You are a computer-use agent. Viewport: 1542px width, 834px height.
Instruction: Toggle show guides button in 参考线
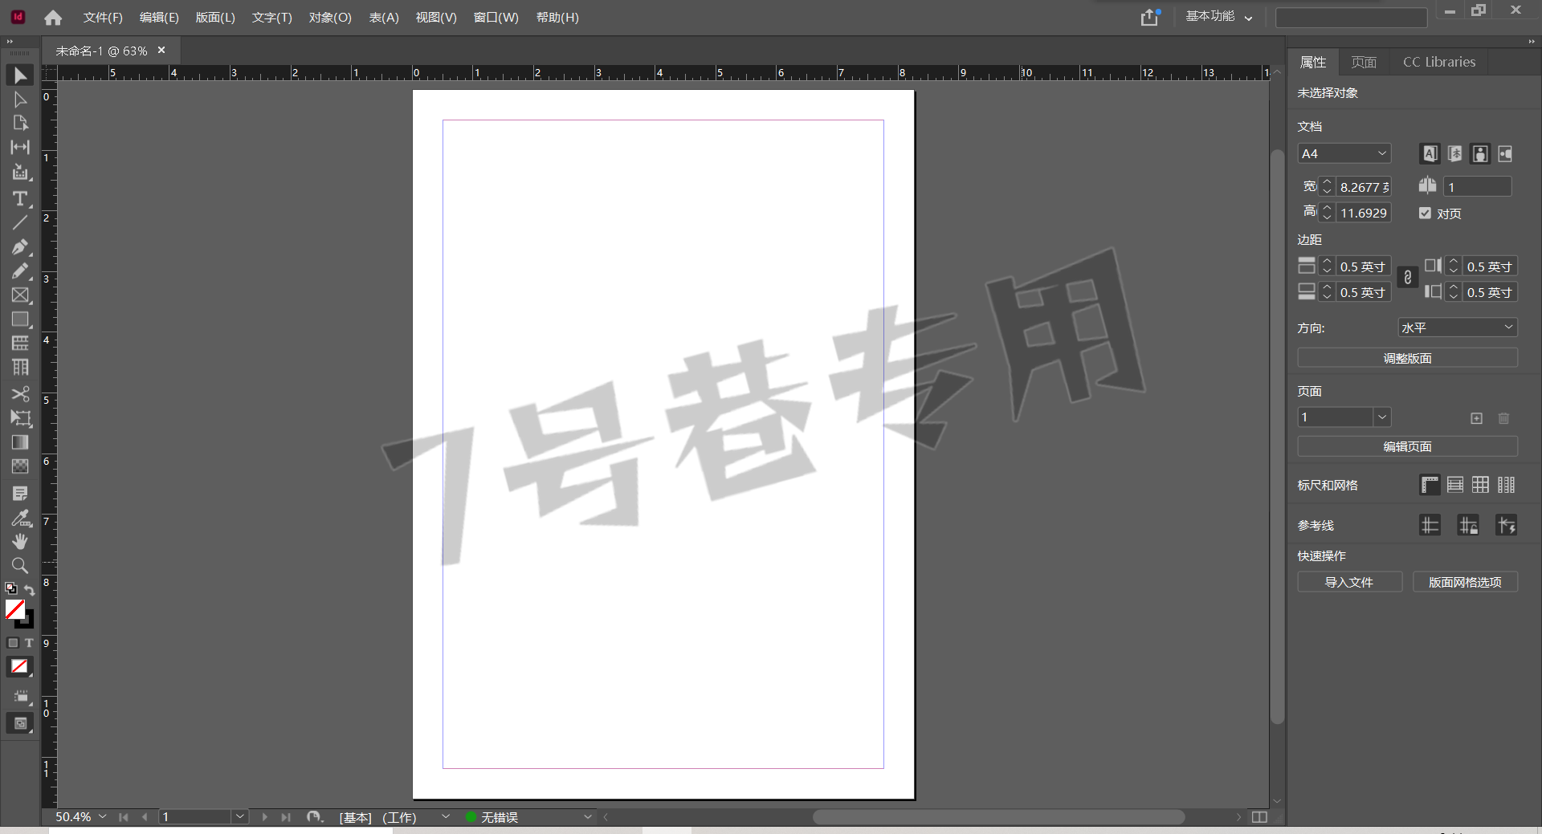click(x=1430, y=526)
